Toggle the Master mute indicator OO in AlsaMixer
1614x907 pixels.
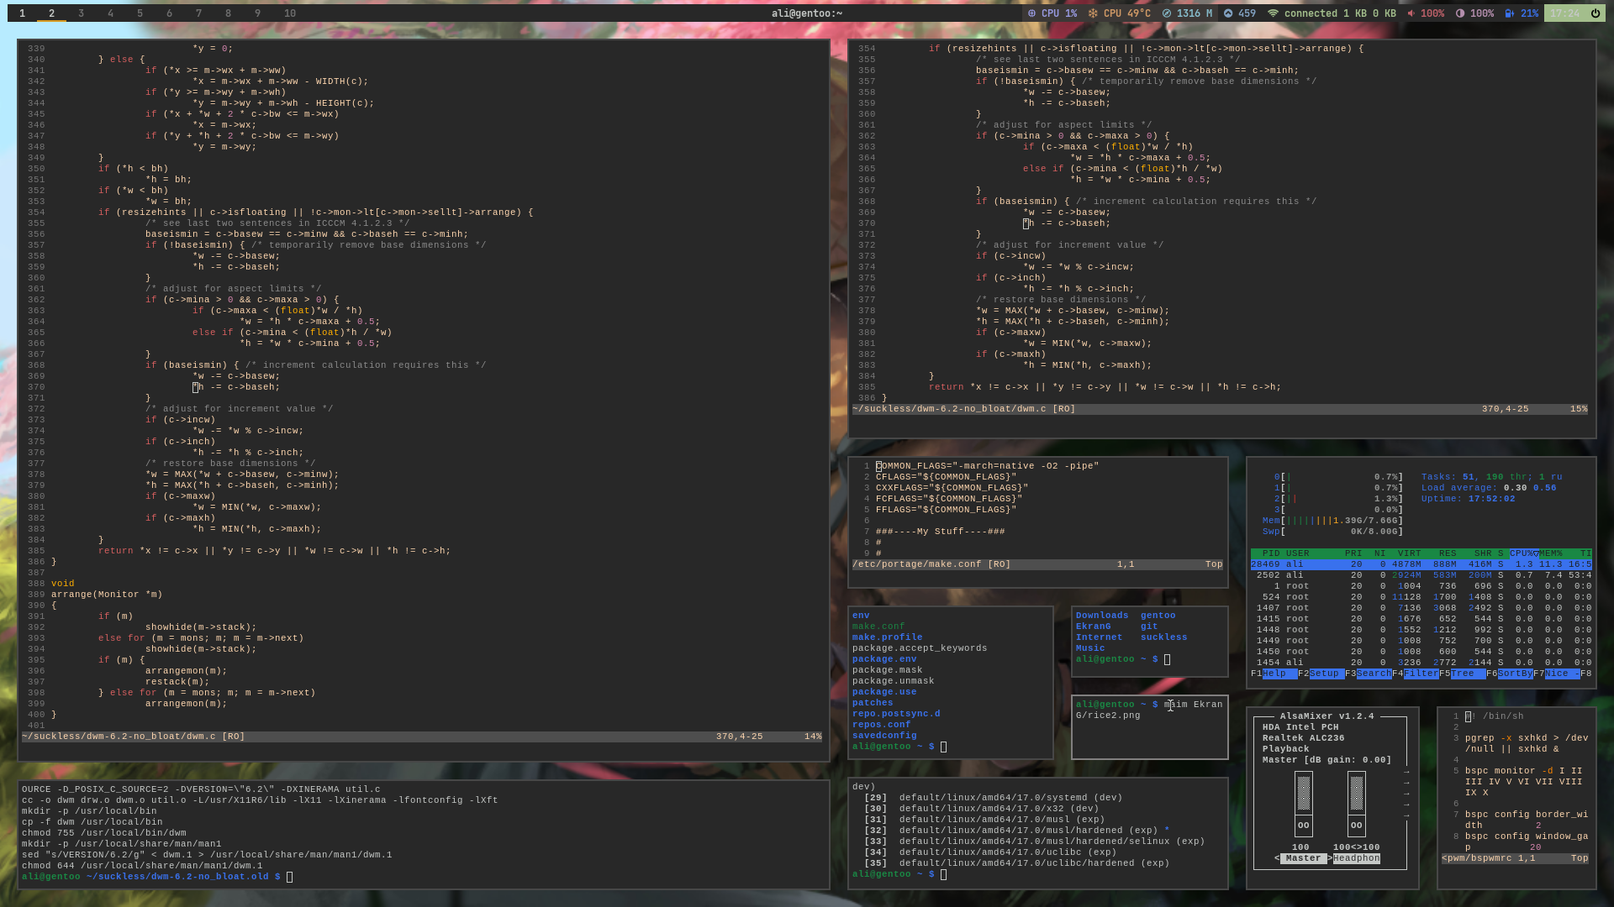(x=1304, y=826)
